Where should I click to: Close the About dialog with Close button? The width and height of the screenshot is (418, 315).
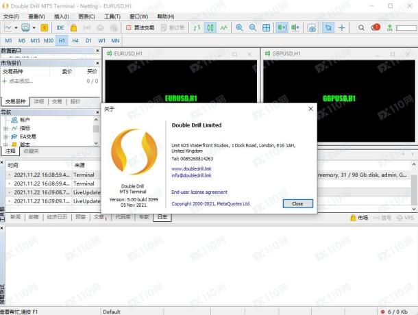pyautogui.click(x=298, y=203)
